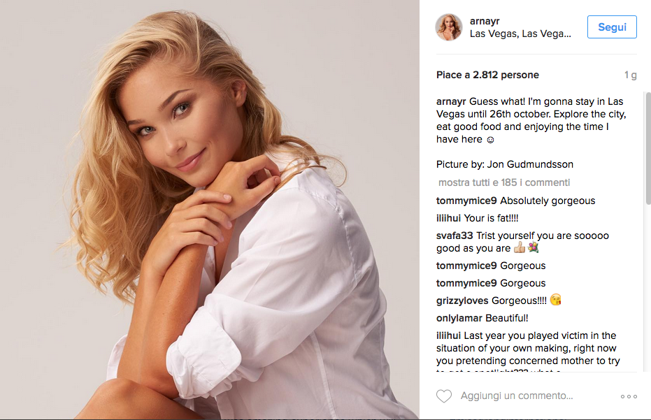Image resolution: width=651 pixels, height=420 pixels.
Task: Open grizzyloves's profile link
Action: coord(462,300)
